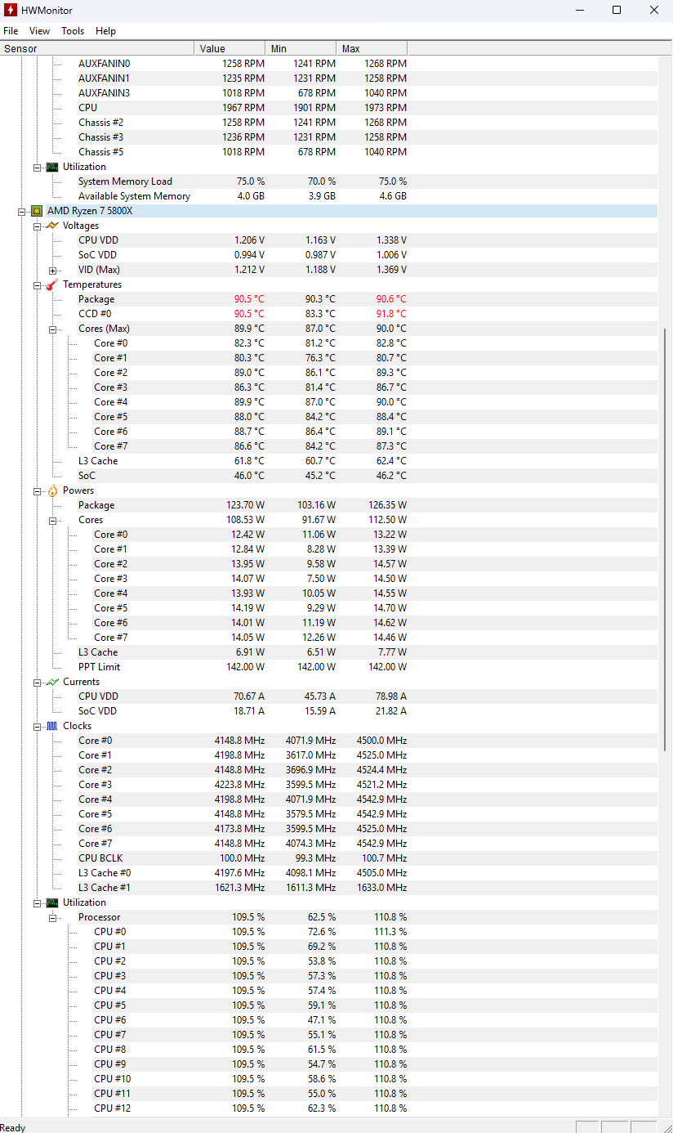This screenshot has height=1133, width=673.
Task: Select the Chassis #2 fan row
Action: point(328,123)
